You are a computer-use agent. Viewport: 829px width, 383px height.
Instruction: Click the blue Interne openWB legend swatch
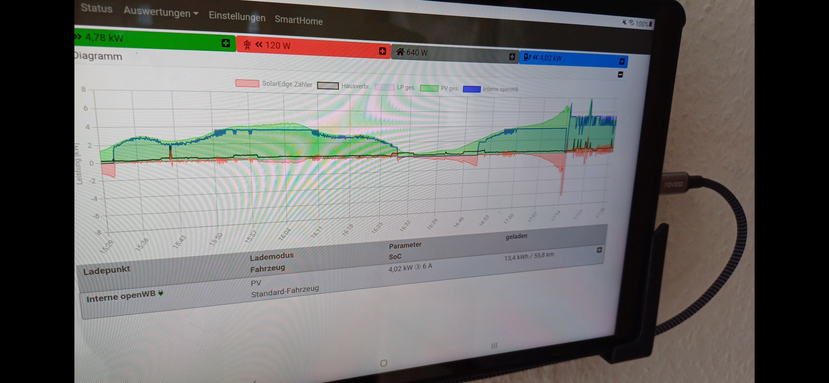(x=472, y=89)
